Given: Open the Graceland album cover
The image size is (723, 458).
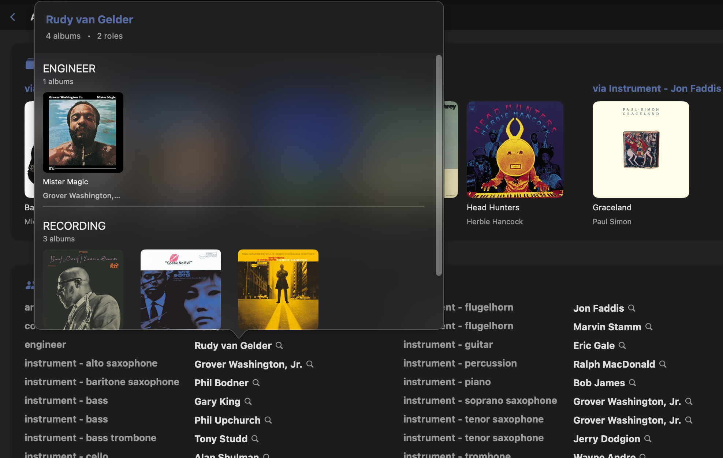Looking at the screenshot, I should tap(641, 150).
